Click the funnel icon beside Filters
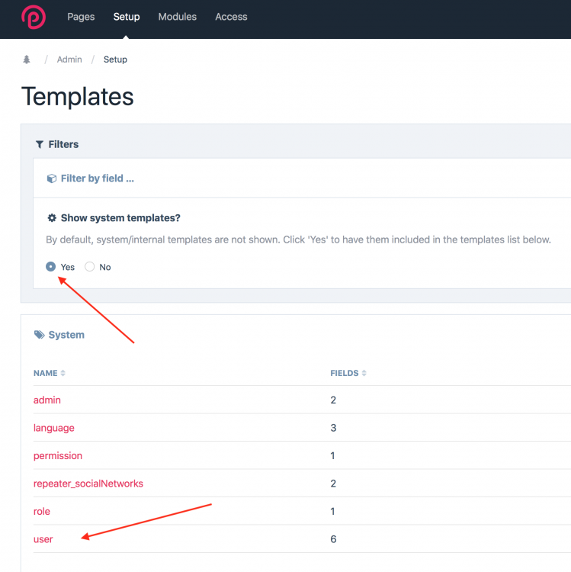571x572 pixels. pyautogui.click(x=40, y=144)
